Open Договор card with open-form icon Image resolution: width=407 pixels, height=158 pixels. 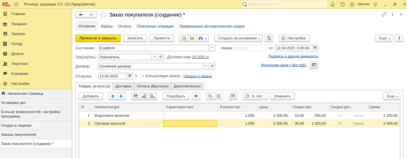coord(212,66)
